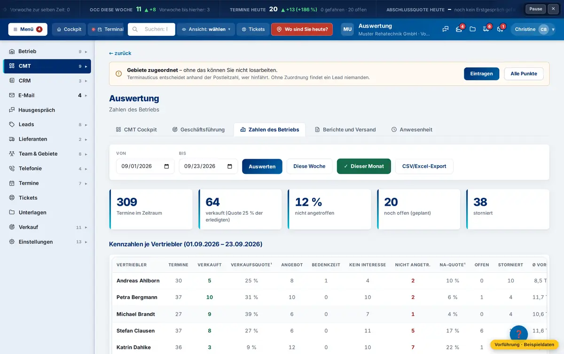Open the delivery truck icon with badge 6
Viewport: 564px width, 354px height.
486,29
